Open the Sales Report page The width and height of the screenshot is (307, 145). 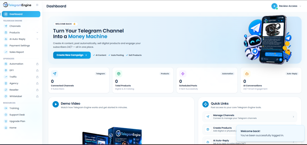21,52
